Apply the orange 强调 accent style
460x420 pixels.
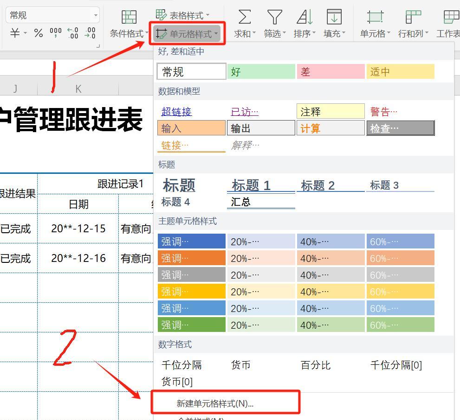pos(191,258)
